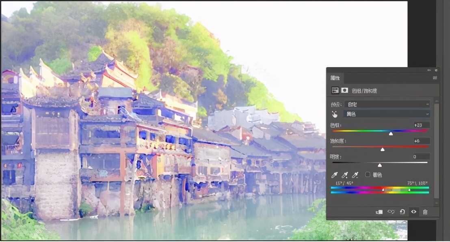This screenshot has width=450, height=242.
Task: Select the add-to-sample eyedropper (plus)
Action: click(345, 175)
